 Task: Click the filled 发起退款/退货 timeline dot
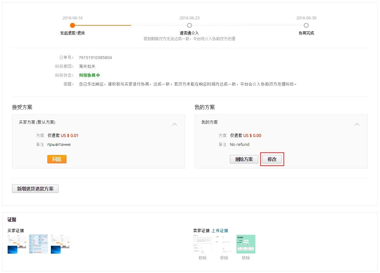point(73,25)
